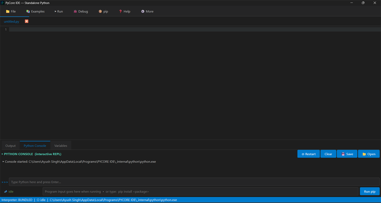381x203 pixels.
Task: Close the untitled.py tab with red X
Action: [x=27, y=21]
